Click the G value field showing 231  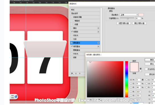[138, 96]
